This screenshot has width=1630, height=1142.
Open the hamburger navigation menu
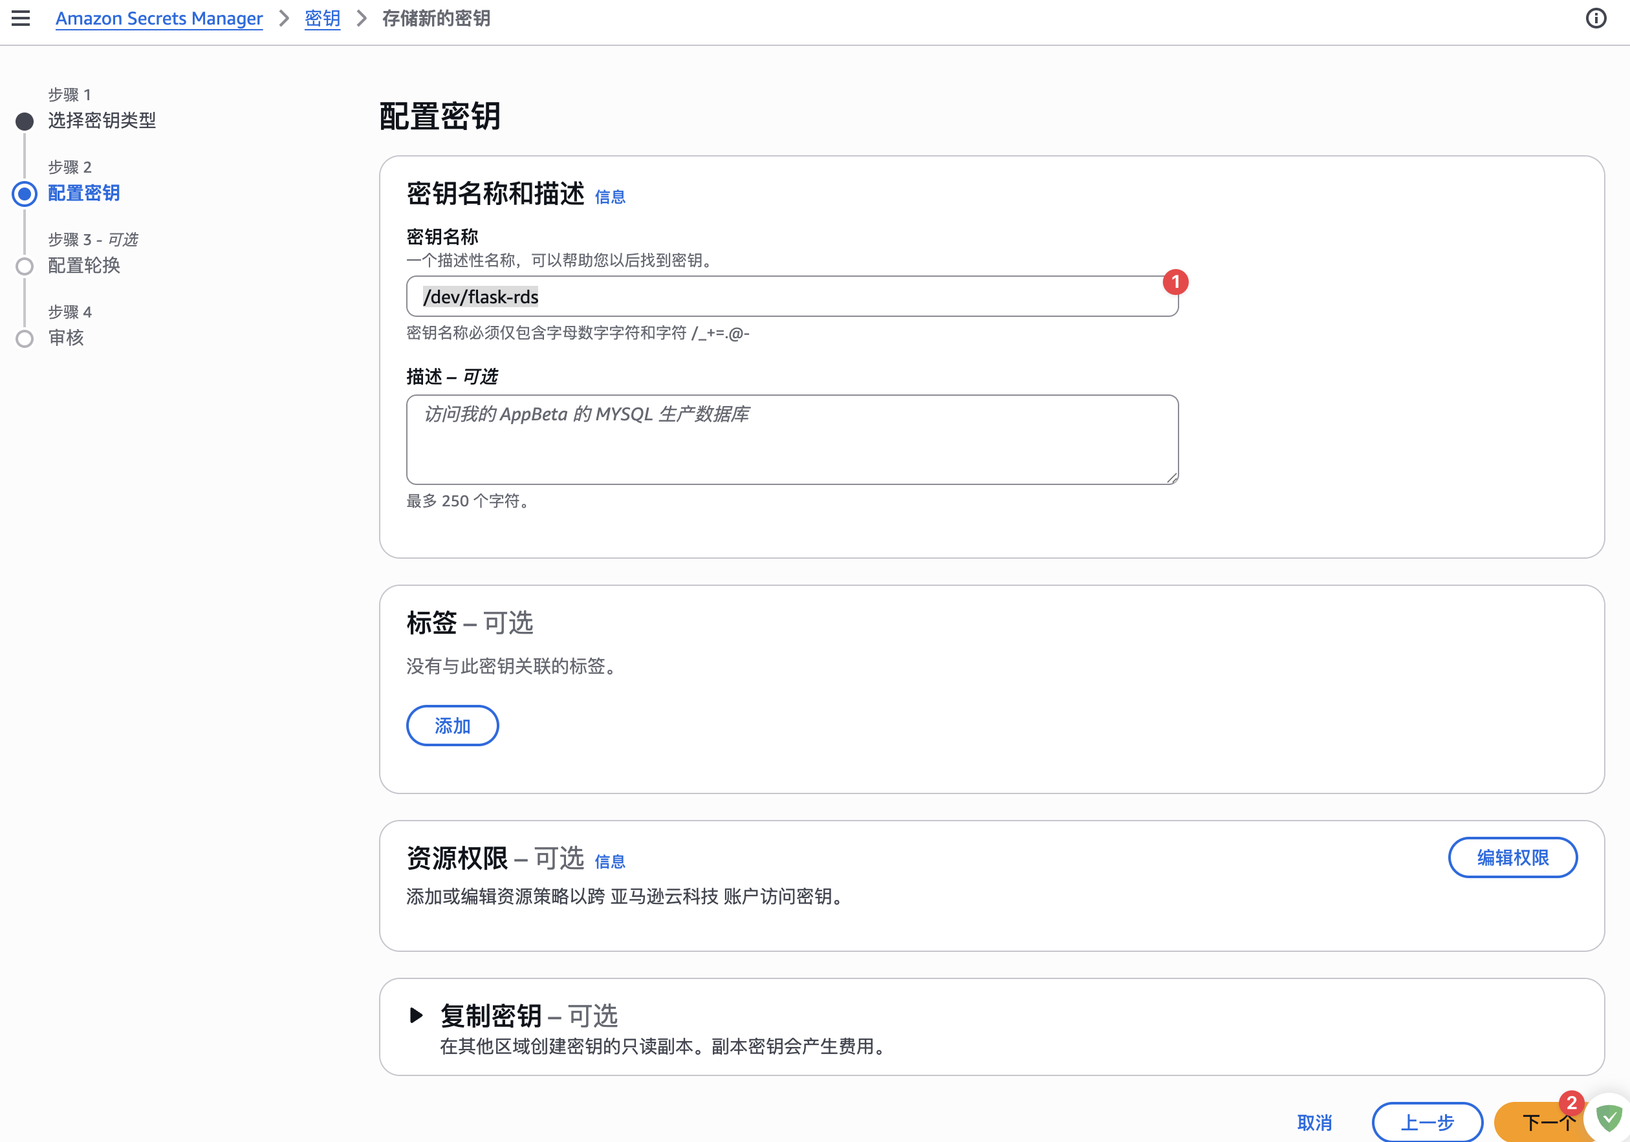[x=21, y=17]
